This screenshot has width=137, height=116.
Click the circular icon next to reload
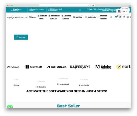pyautogui.click(x=93, y=5)
